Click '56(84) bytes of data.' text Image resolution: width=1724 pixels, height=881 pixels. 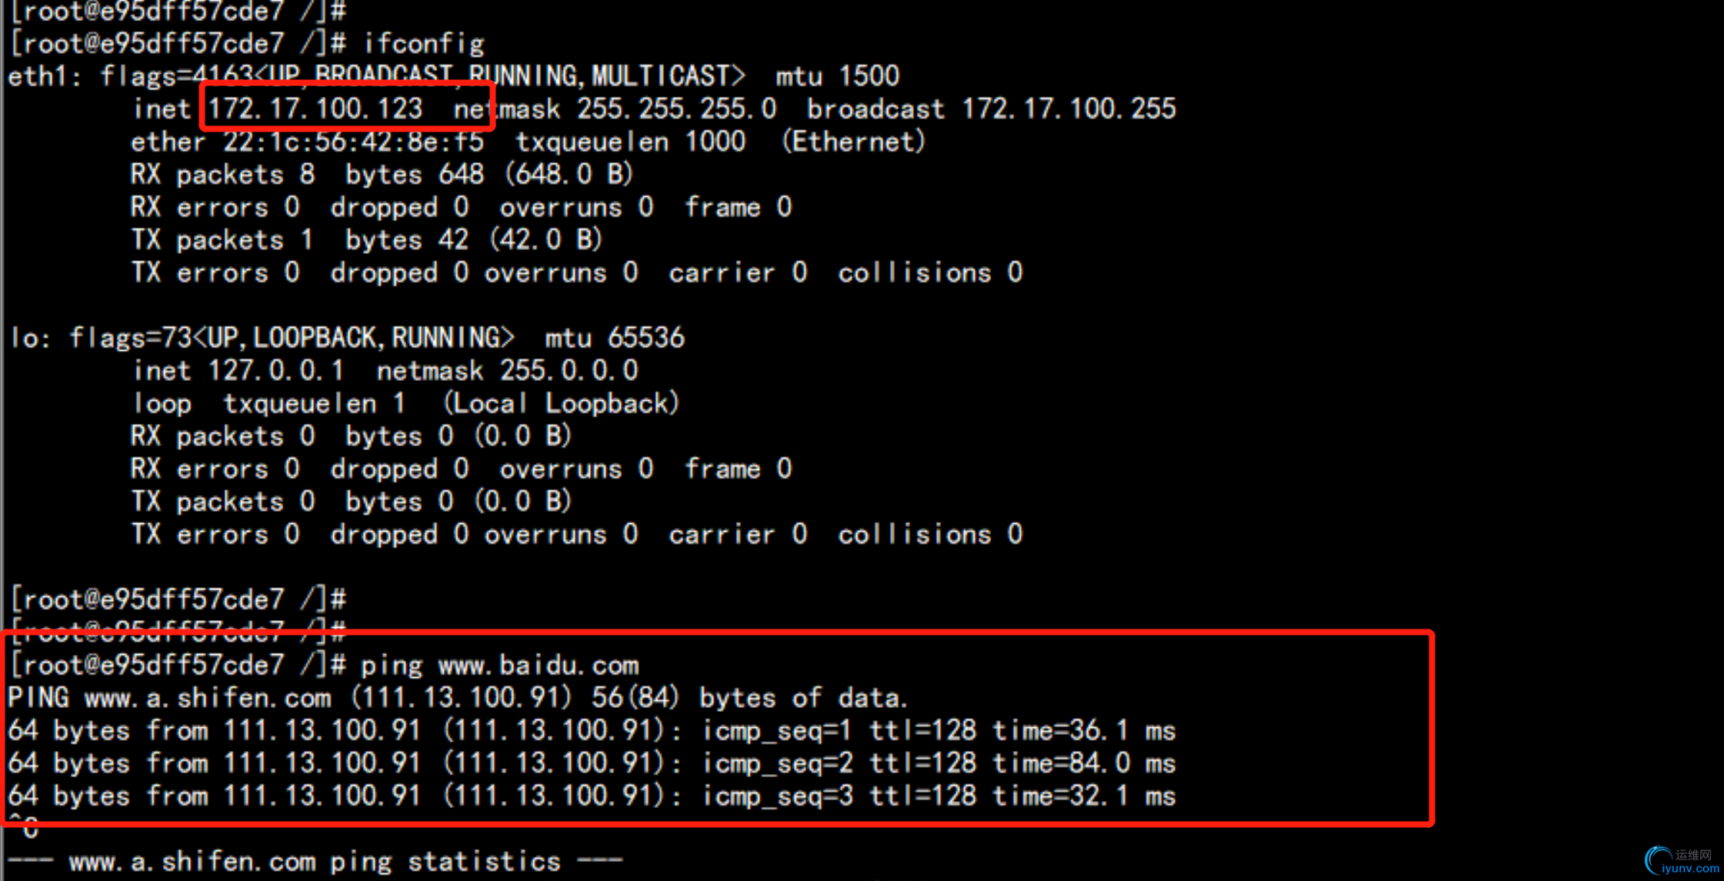(750, 698)
